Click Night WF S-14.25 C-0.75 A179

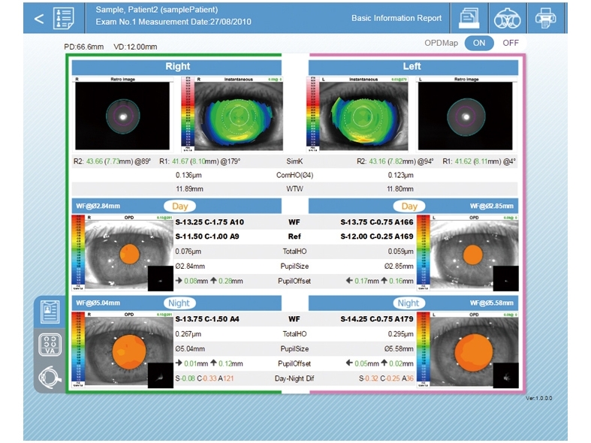(377, 319)
